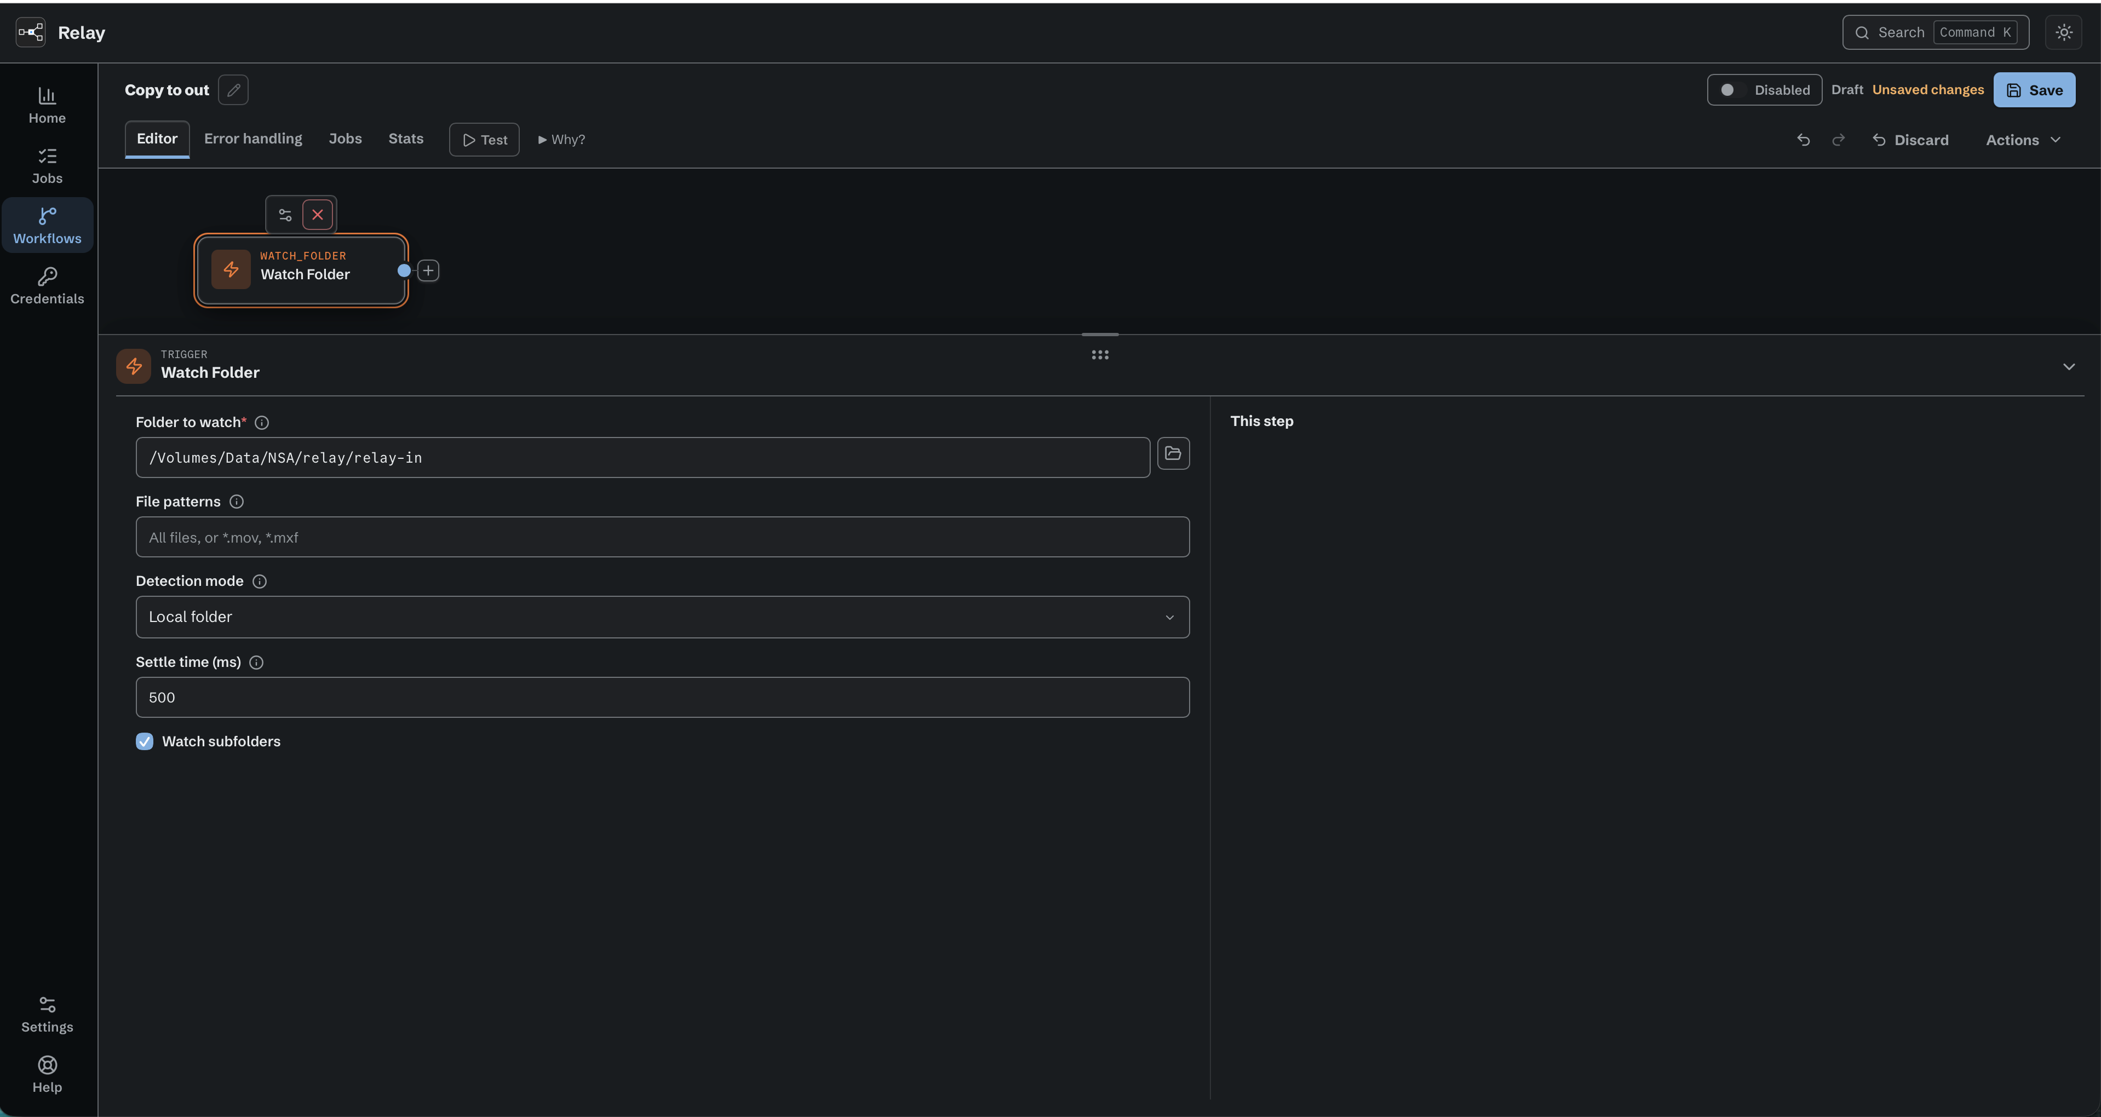Delete the Watch Folder node
The height and width of the screenshot is (1117, 2101).
click(317, 215)
